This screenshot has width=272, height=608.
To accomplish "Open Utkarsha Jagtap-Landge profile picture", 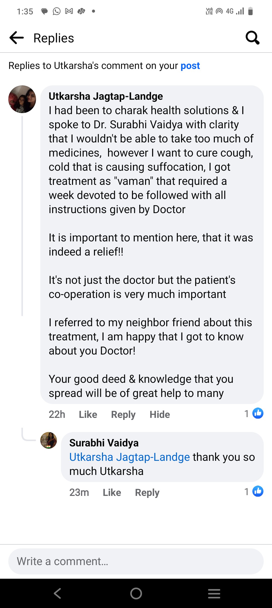I will pos(22,99).
